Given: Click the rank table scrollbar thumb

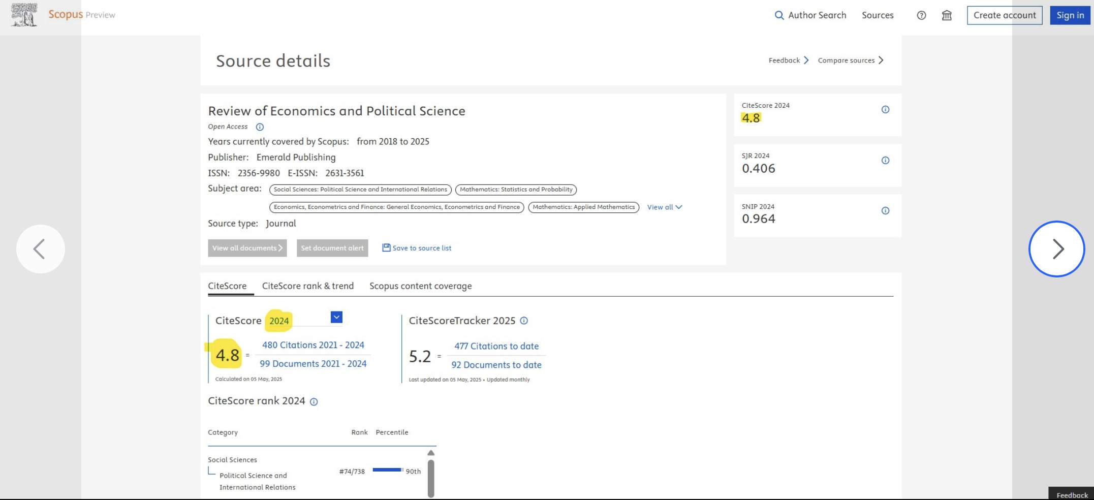Looking at the screenshot, I should coord(431,478).
